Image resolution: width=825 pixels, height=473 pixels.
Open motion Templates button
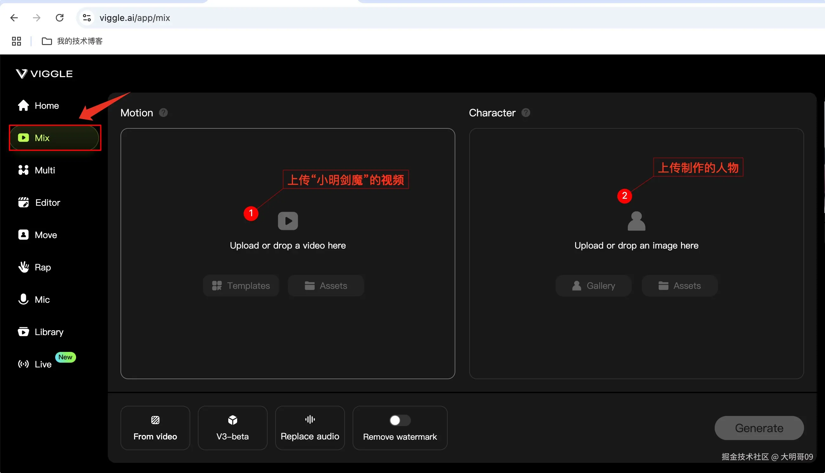tap(241, 286)
